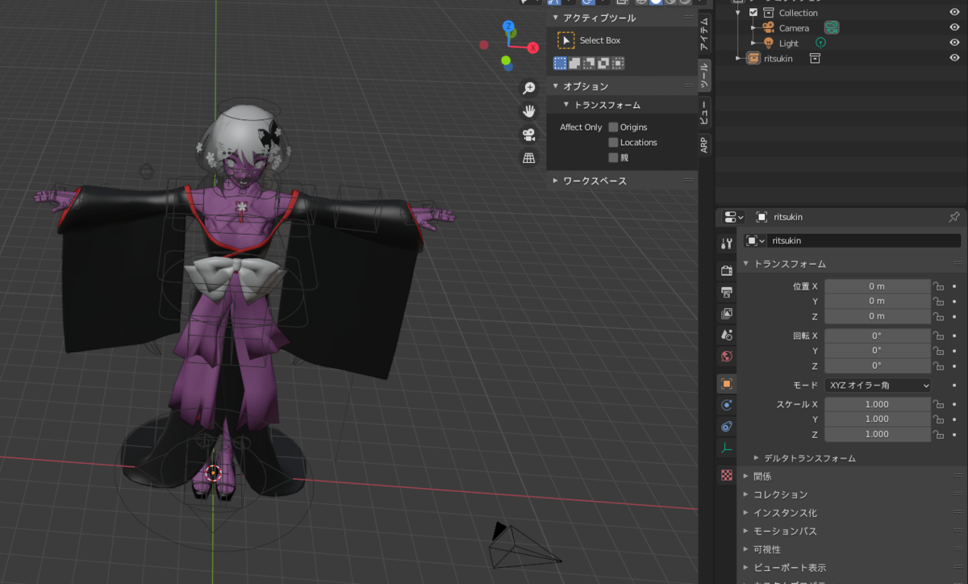Click the camera data icon beside Camera
The image size is (968, 584).
coord(832,27)
